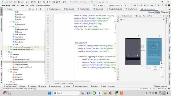Click the Windows taskbar Search box
Screen dimensions: 171x96
pos(66,93)
